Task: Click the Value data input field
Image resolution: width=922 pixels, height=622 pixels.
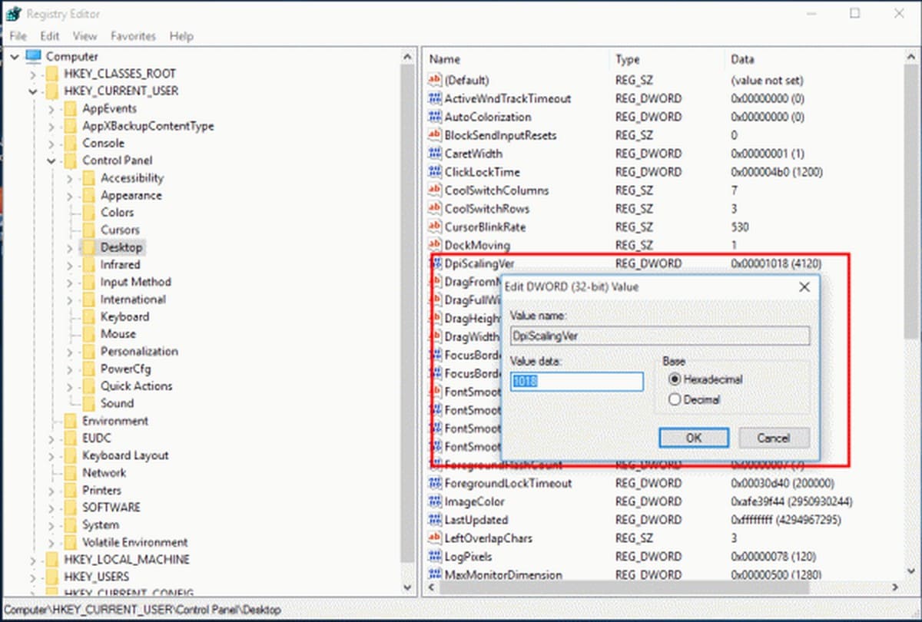Action: pyautogui.click(x=576, y=382)
